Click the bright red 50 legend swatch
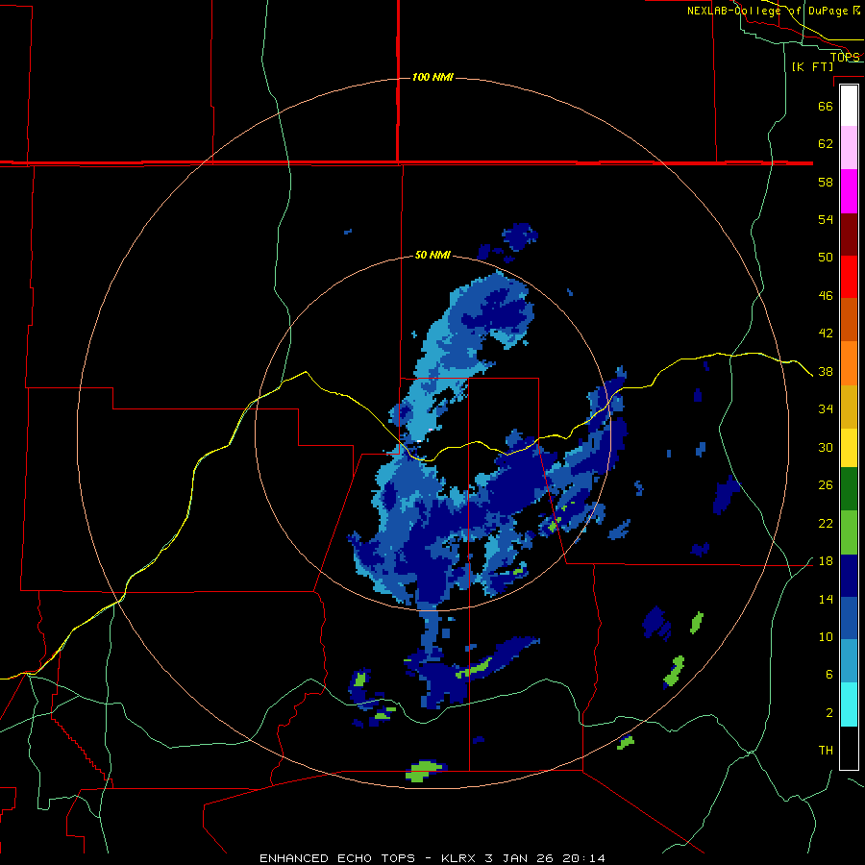The image size is (865, 865). pos(849,277)
